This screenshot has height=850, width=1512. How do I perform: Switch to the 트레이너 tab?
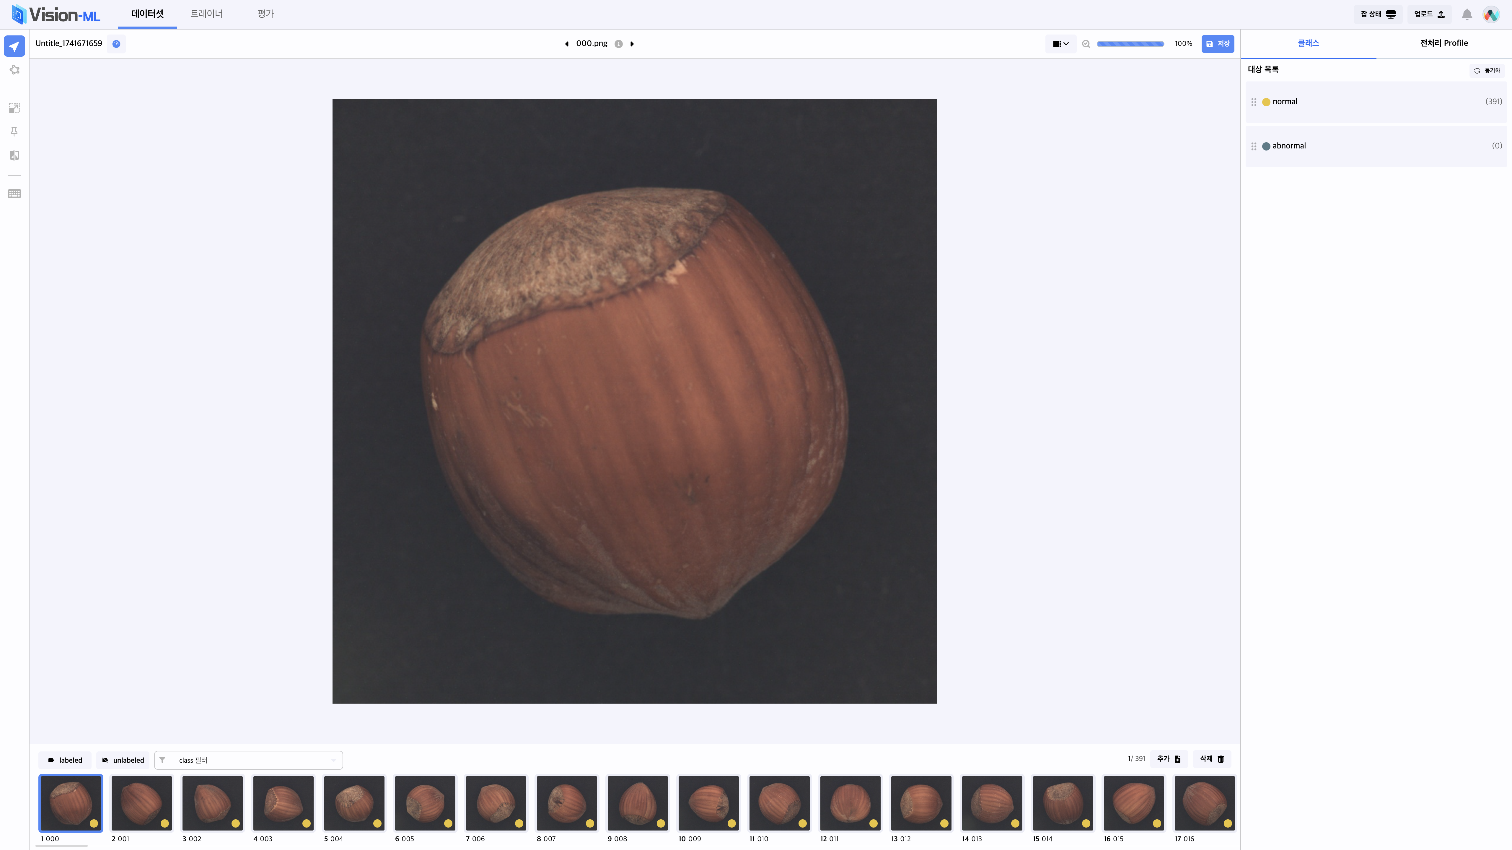point(207,14)
